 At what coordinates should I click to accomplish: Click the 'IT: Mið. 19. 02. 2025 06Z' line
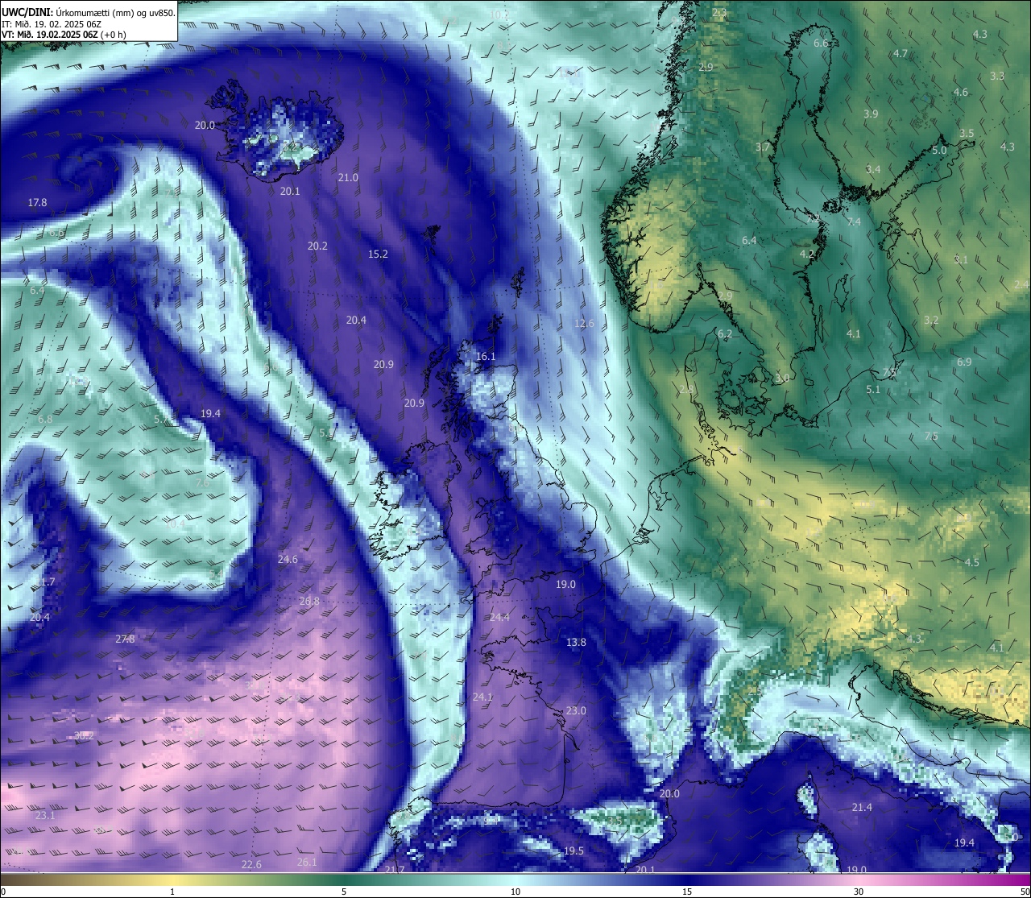(52, 24)
